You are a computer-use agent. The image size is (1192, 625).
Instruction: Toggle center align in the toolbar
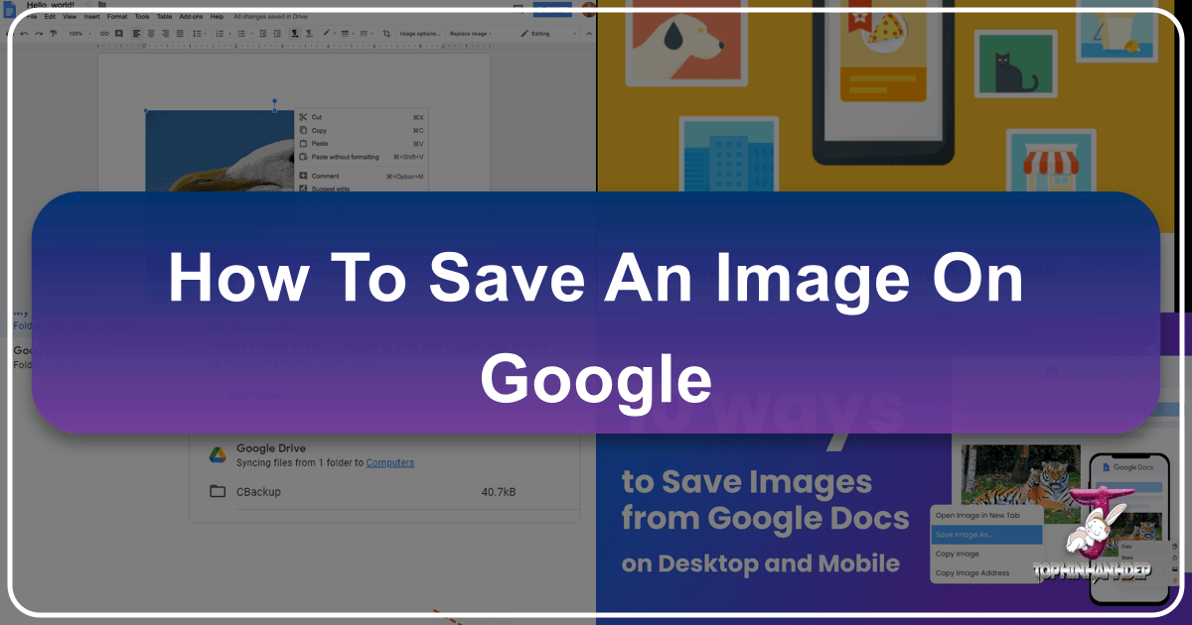(150, 33)
